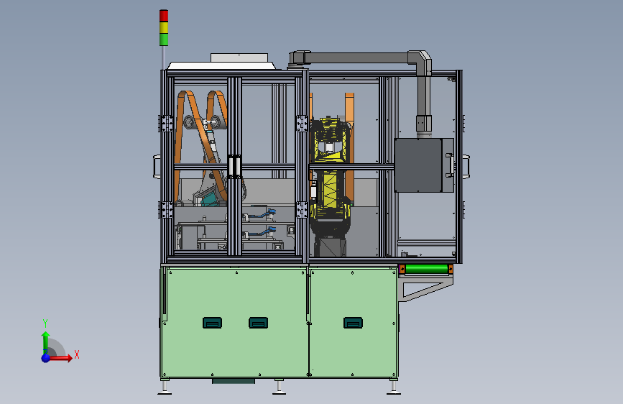
Task: Select the center leveling foot under cabinet
Action: pyautogui.click(x=279, y=387)
